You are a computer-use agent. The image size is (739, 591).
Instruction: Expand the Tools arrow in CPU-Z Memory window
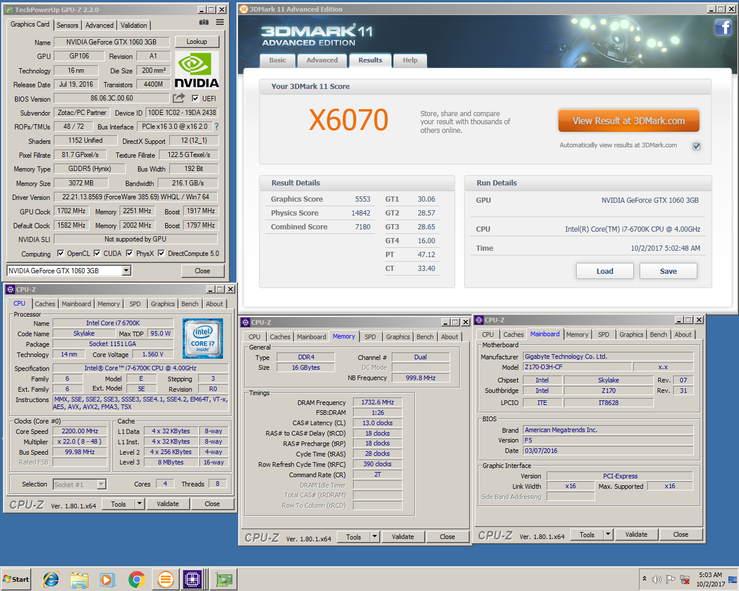(x=375, y=537)
